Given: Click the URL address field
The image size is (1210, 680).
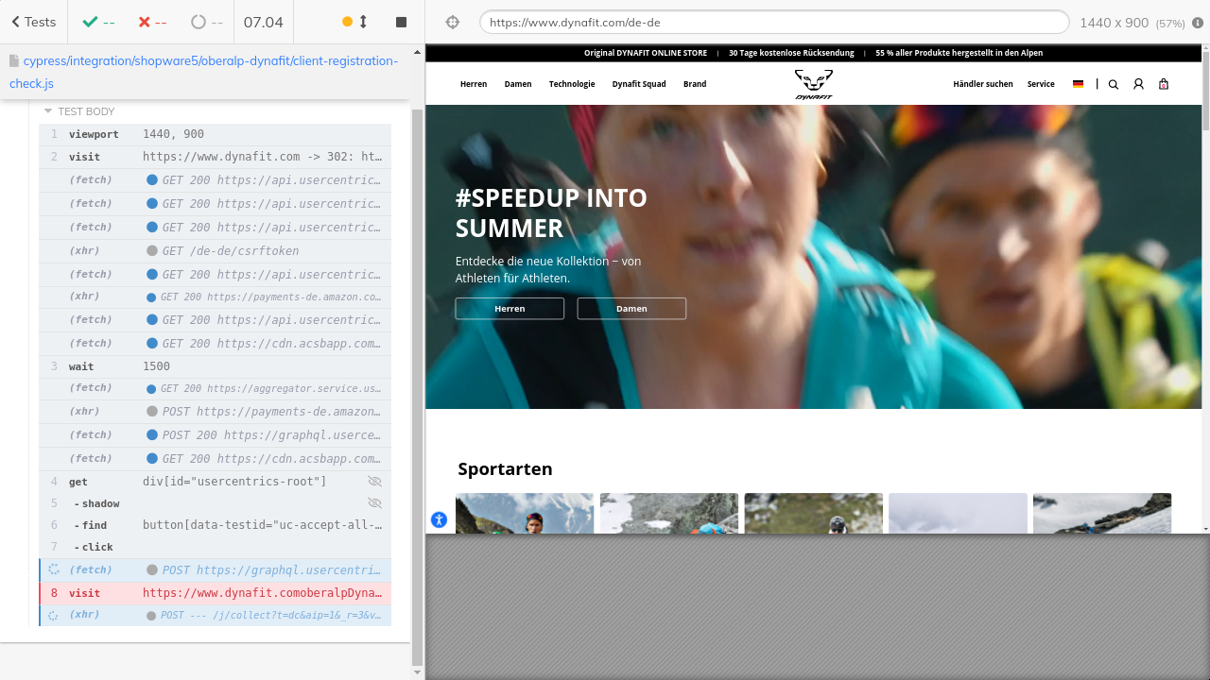Looking at the screenshot, I should [x=773, y=22].
